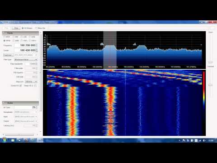Open the system clock in the taskbar

pyautogui.click(x=211, y=140)
